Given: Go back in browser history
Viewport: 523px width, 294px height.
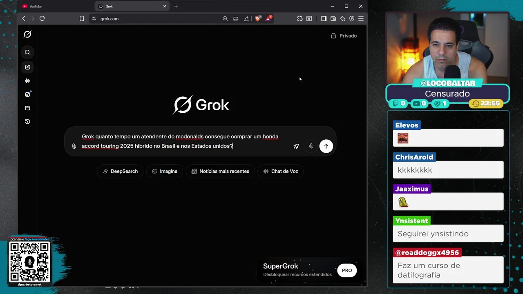Looking at the screenshot, I should point(24,18).
